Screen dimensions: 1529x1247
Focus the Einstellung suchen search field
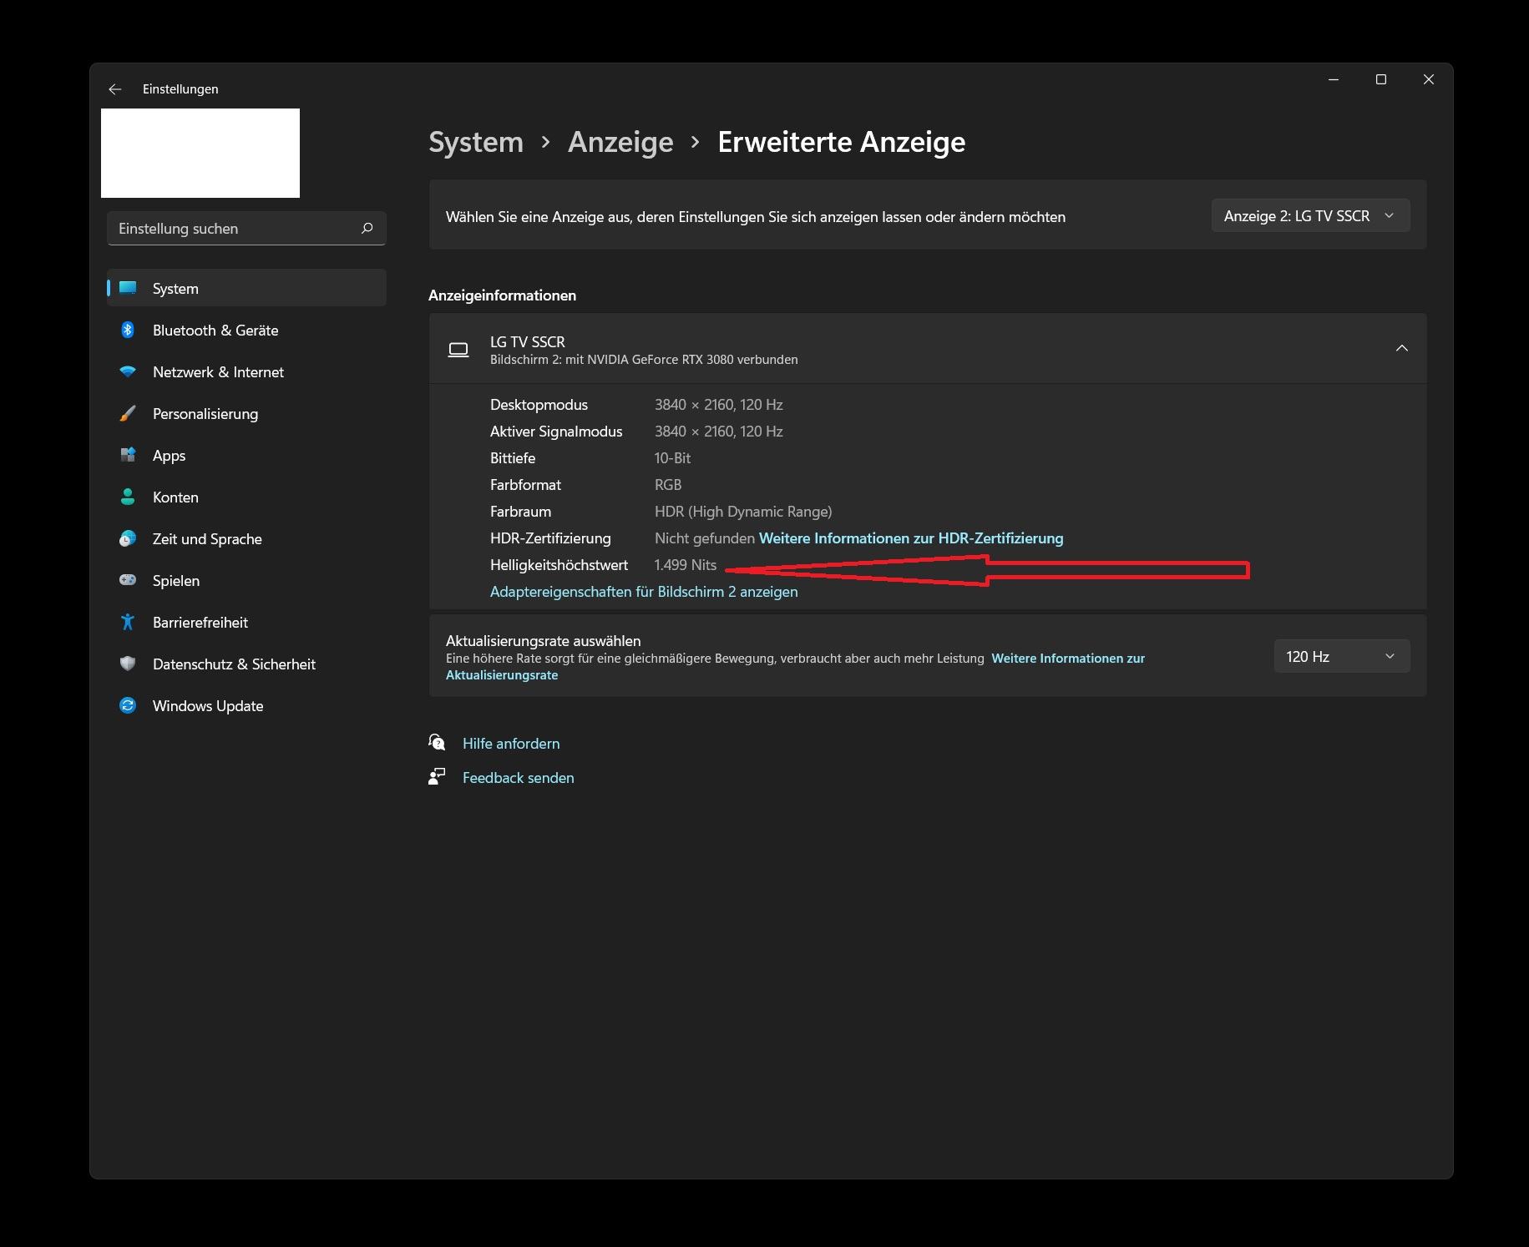[246, 229]
